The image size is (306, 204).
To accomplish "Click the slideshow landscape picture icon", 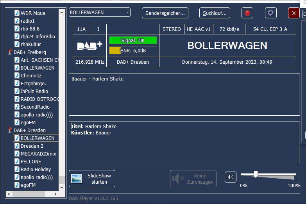I will (x=77, y=179).
